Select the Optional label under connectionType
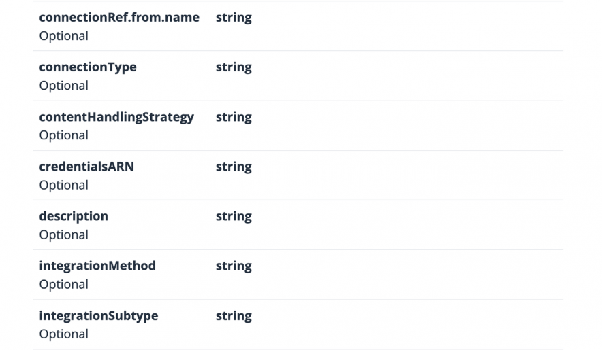The height and width of the screenshot is (350, 602). pyautogui.click(x=64, y=86)
